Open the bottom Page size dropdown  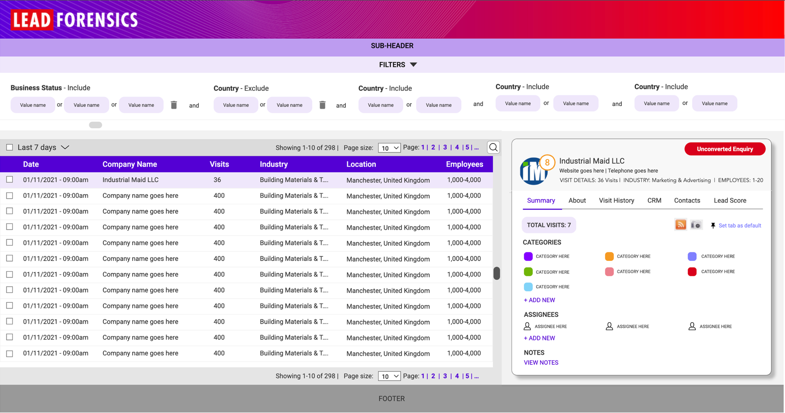[389, 376]
